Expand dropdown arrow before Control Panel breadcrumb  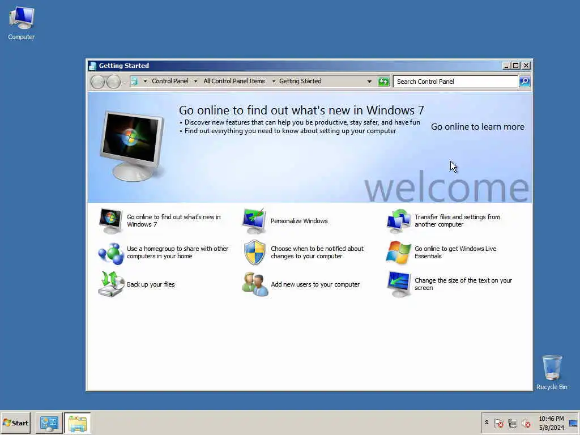point(145,82)
